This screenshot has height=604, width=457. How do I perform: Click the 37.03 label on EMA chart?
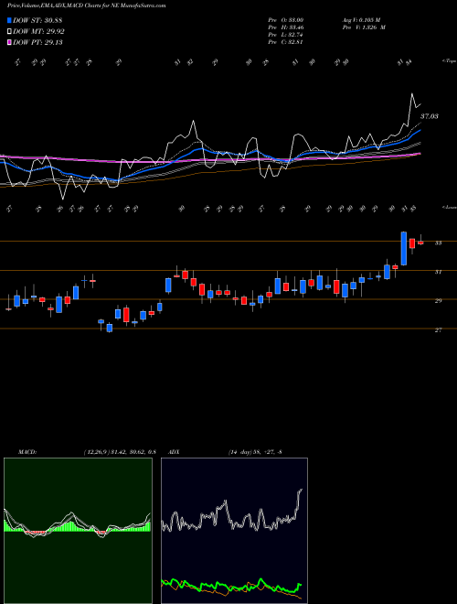point(430,116)
